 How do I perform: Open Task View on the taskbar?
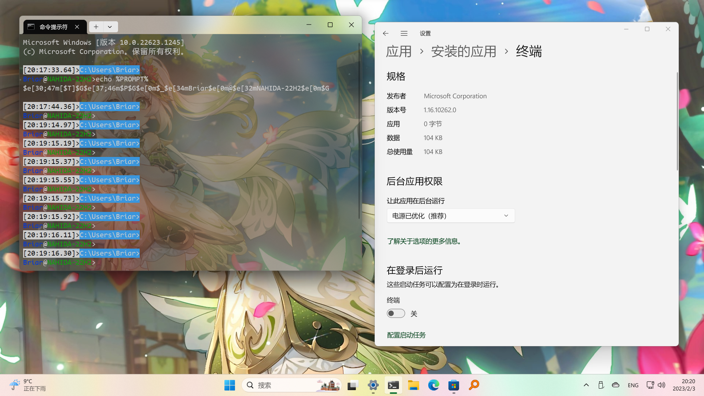[352, 385]
